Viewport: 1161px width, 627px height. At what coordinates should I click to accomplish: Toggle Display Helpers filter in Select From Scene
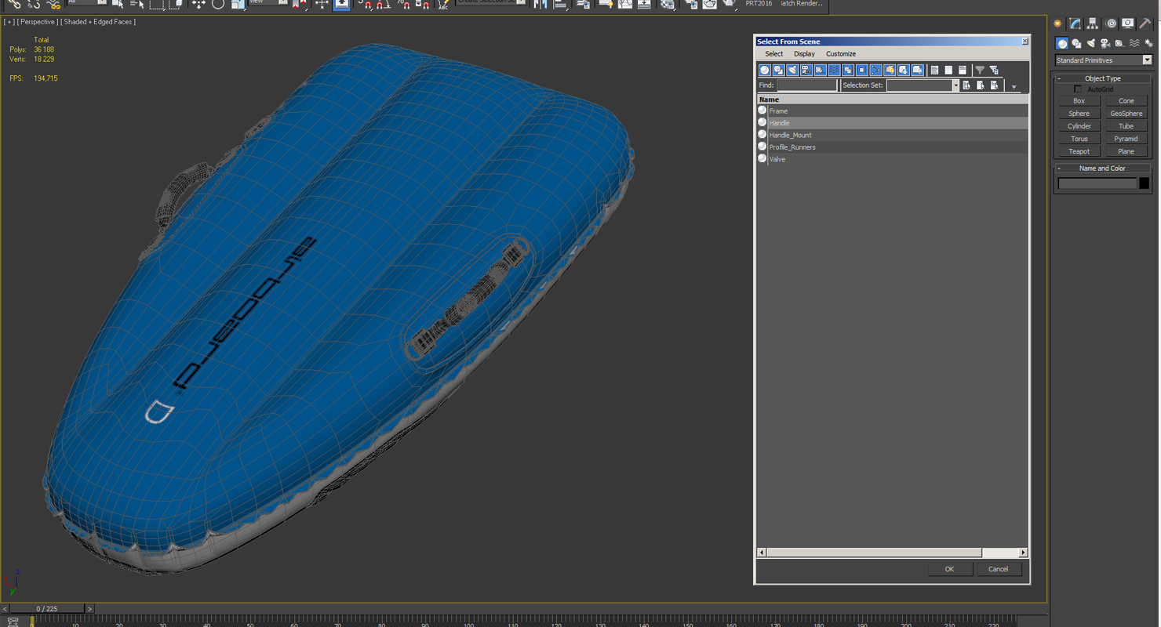tap(821, 71)
